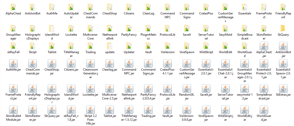Click the 'SaveIt.jar' file name
Screen dimensions: 294x126
[206, 95]
